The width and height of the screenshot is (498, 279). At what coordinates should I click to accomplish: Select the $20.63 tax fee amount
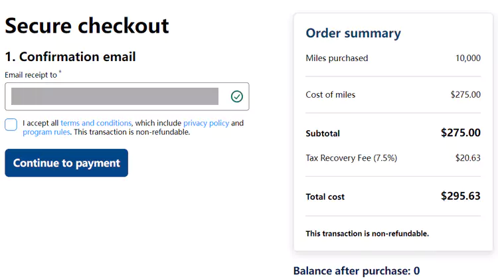(x=465, y=158)
